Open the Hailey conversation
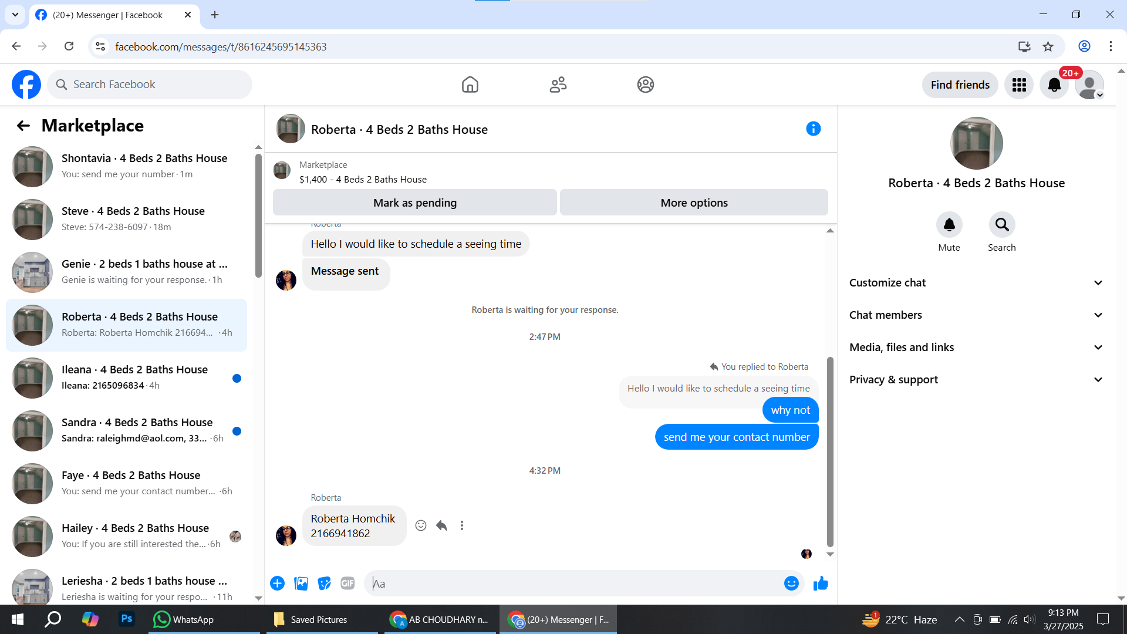 coord(126,537)
